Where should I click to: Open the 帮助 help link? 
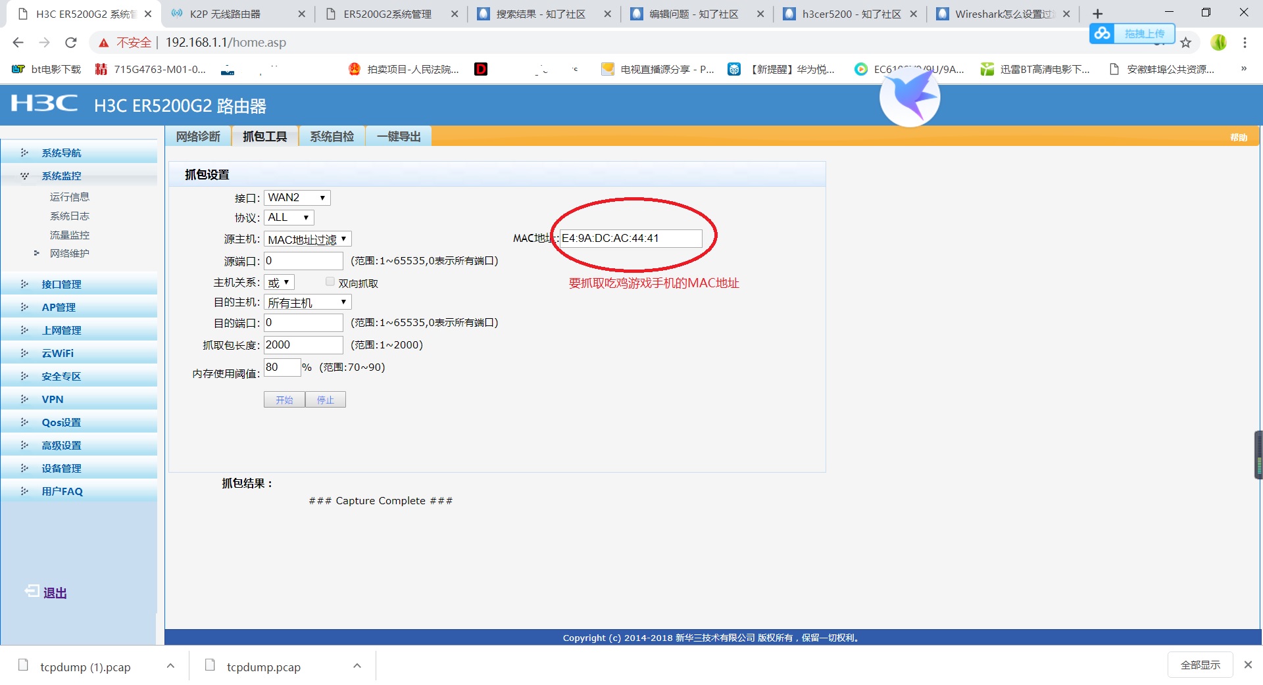[x=1239, y=137]
